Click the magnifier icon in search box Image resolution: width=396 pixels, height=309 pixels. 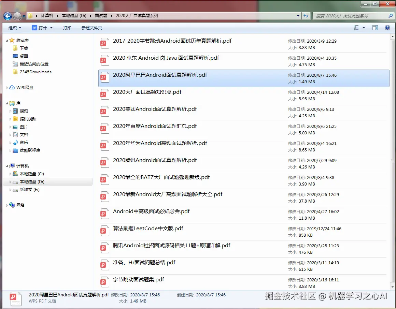(391, 16)
